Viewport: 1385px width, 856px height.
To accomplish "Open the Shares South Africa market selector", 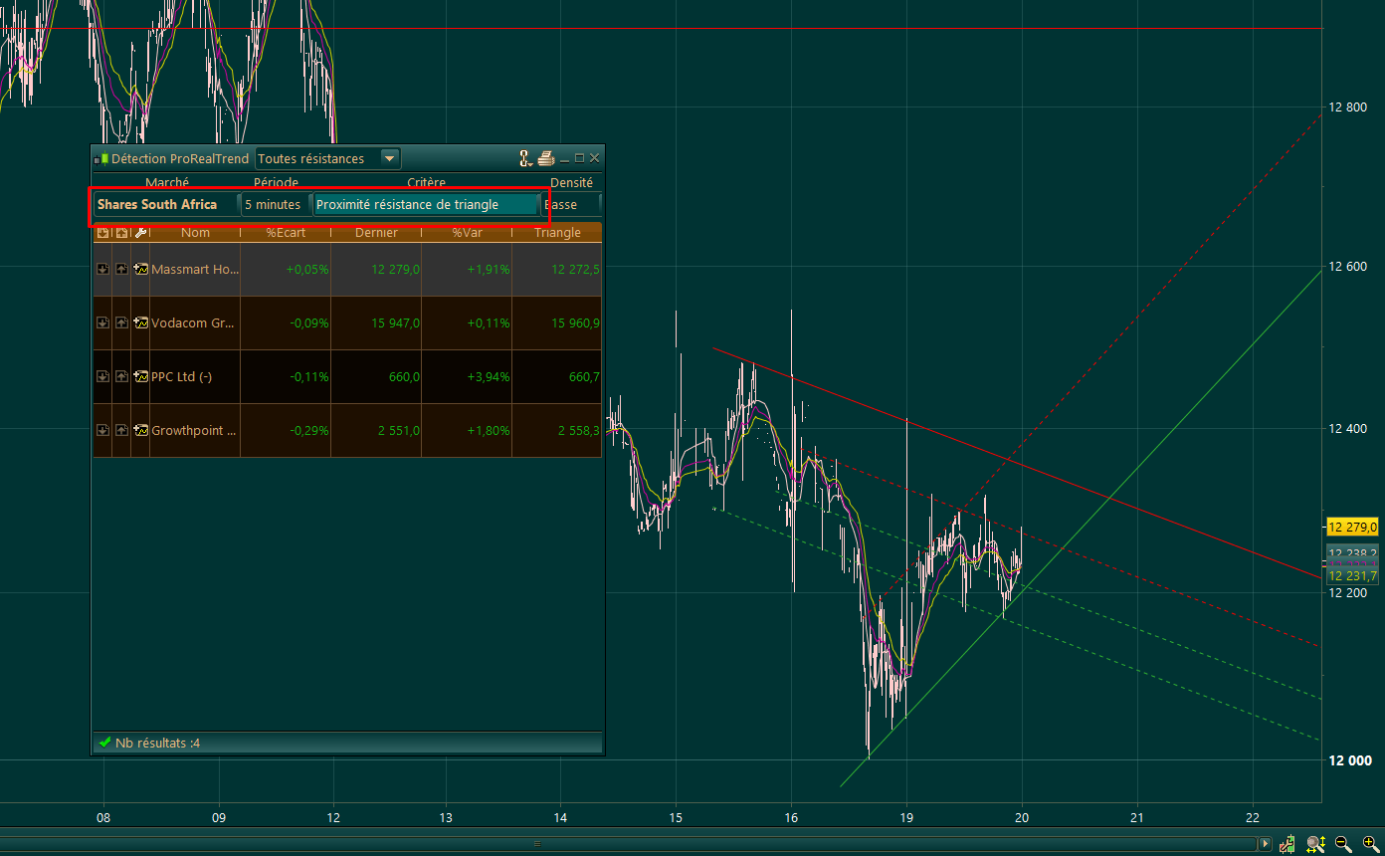I will click(167, 204).
